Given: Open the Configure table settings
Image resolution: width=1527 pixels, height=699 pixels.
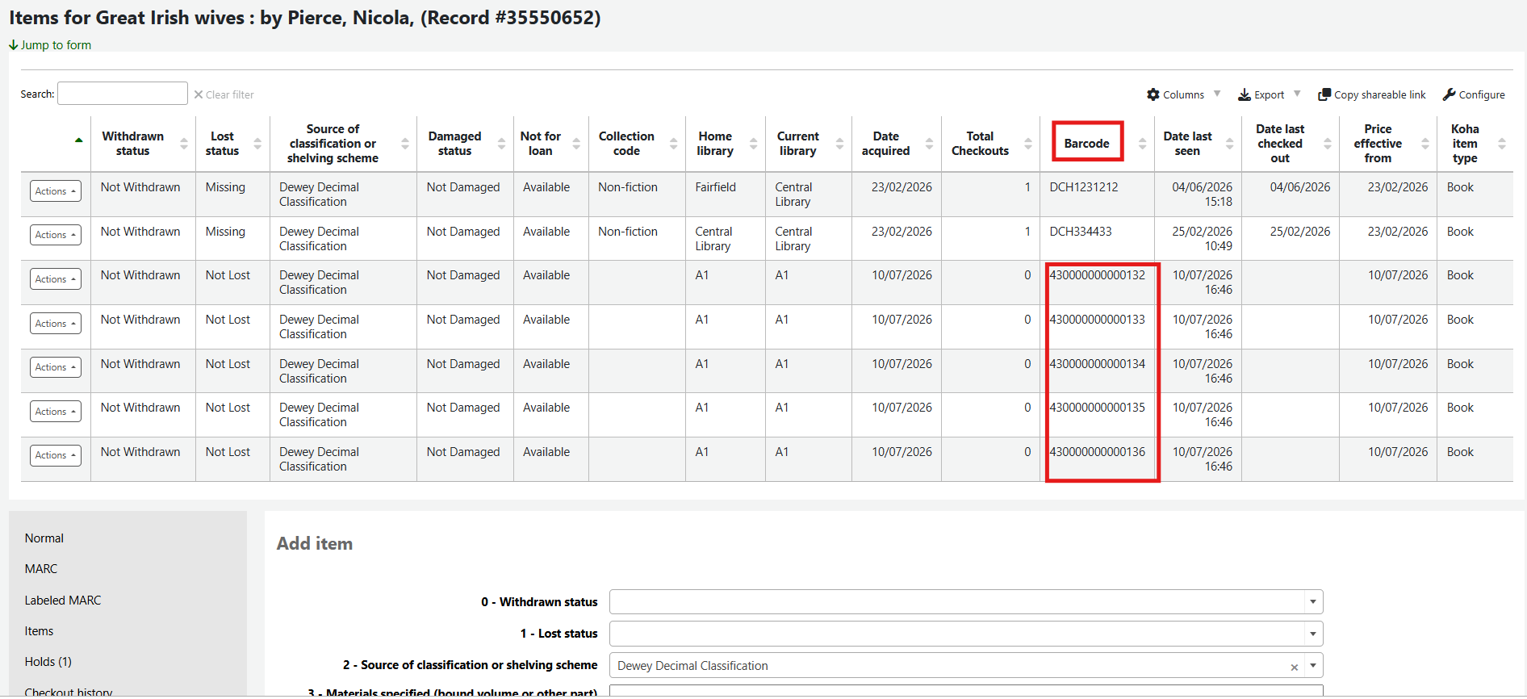Looking at the screenshot, I should coord(1474,94).
